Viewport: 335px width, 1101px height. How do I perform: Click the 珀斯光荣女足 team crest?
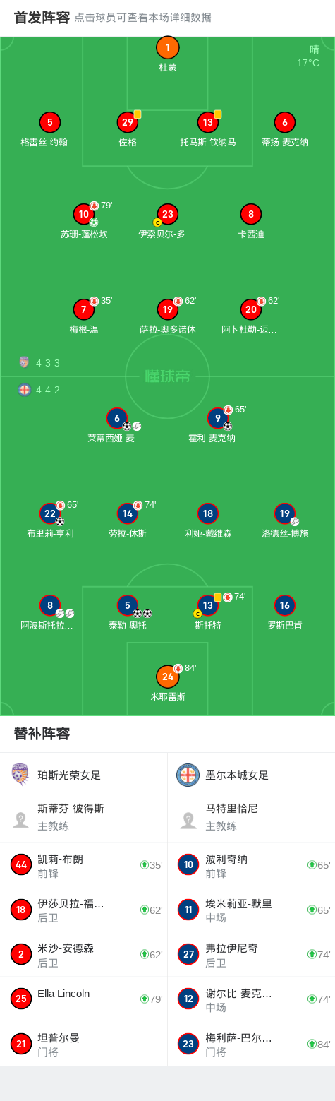click(x=20, y=775)
